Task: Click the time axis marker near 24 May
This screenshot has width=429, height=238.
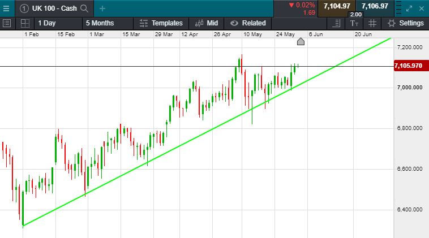Action: click(301, 41)
